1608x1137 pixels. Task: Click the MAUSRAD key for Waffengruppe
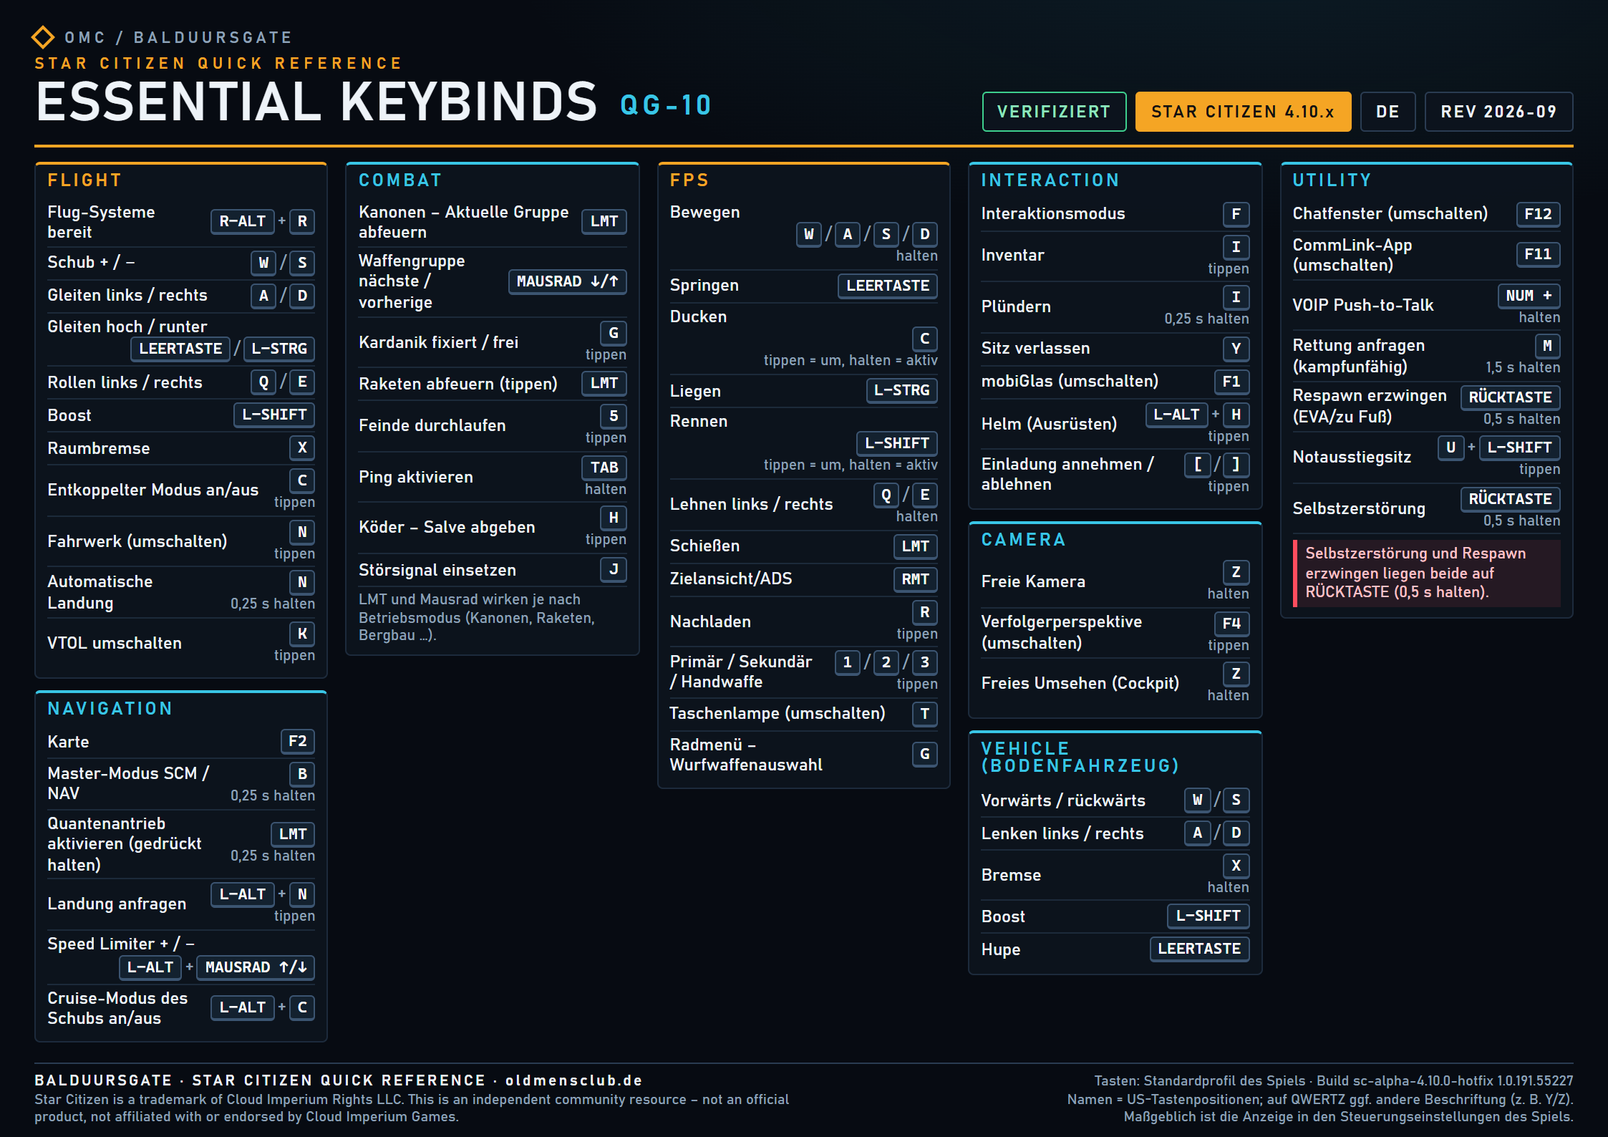pos(568,281)
